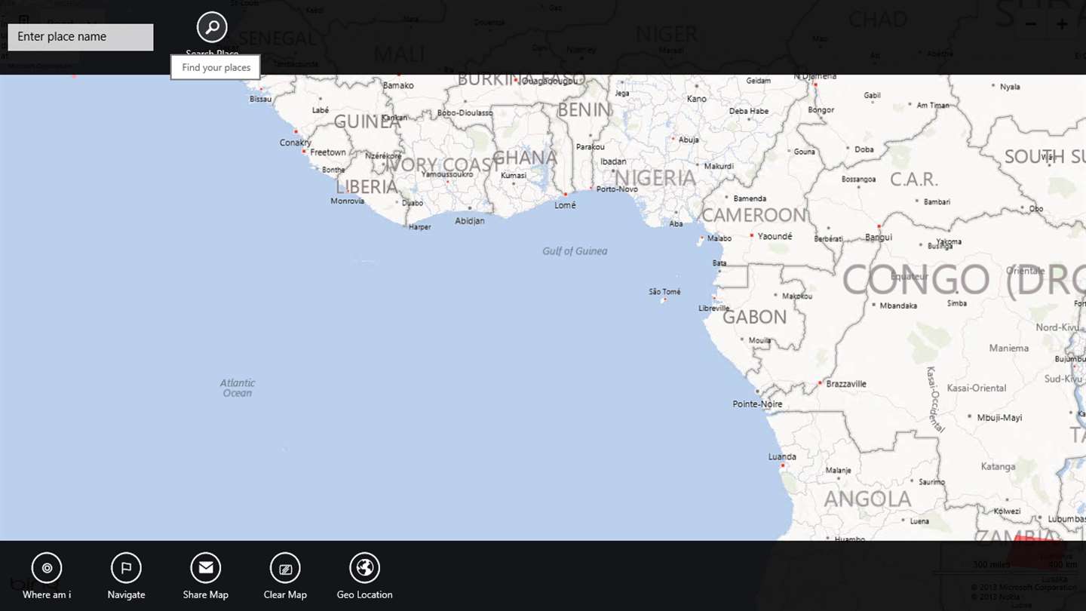Select the LIBERIA country label

pyautogui.click(x=367, y=186)
